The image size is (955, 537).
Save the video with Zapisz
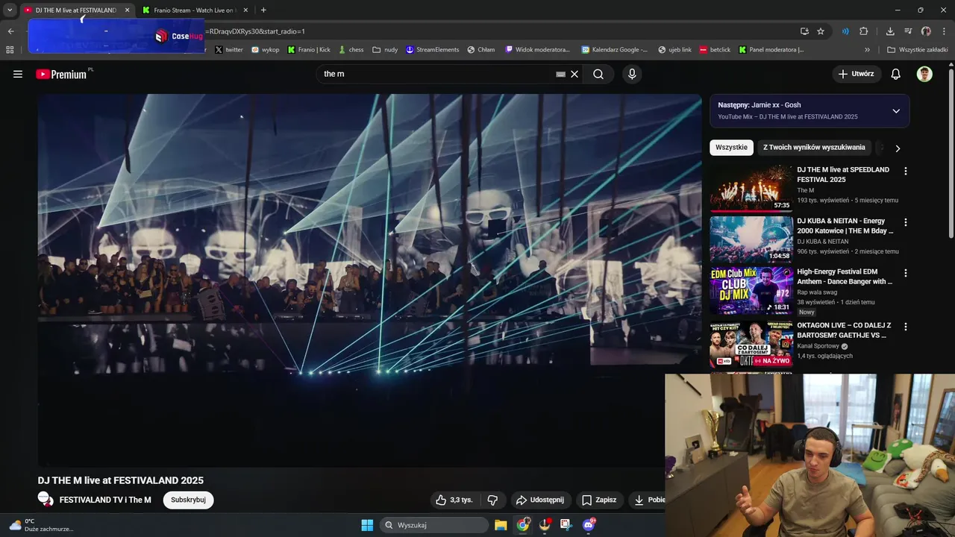(599, 500)
